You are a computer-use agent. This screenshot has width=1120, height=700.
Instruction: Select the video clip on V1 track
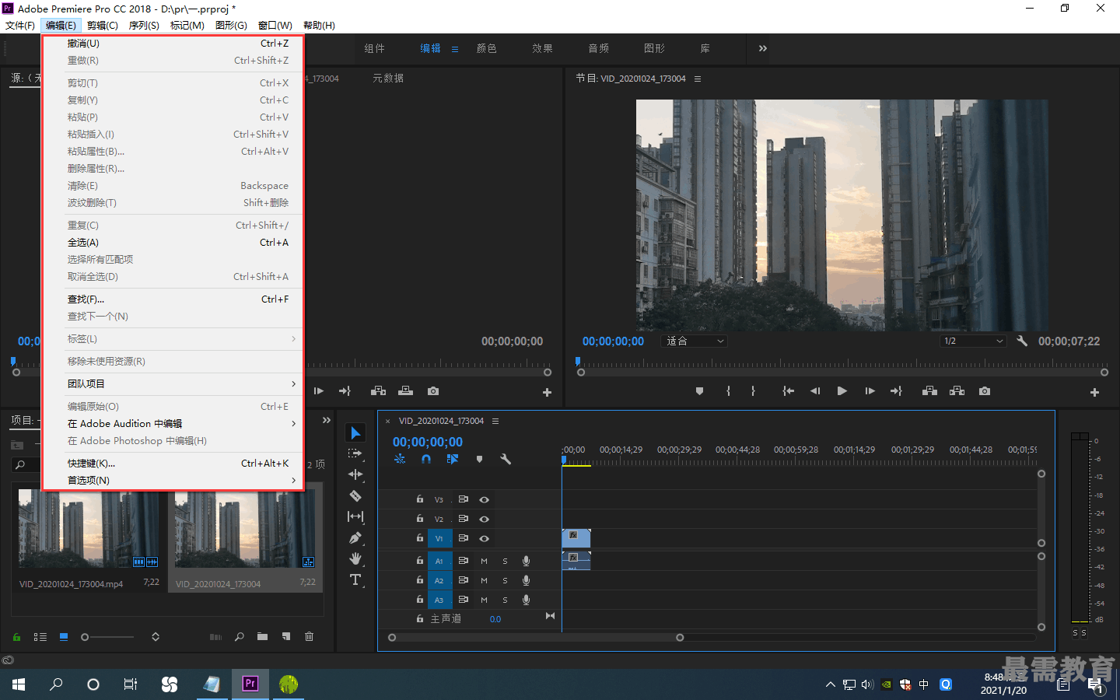coord(576,538)
